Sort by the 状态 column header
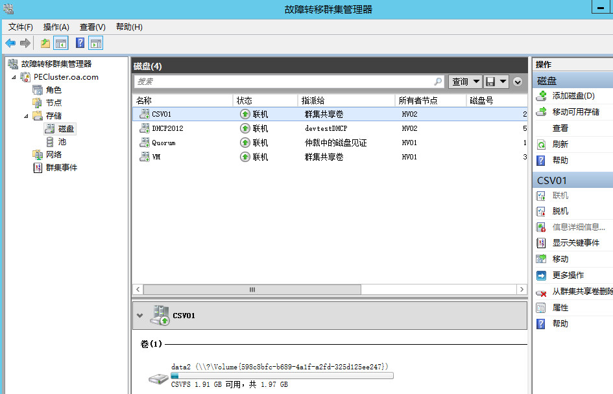 click(265, 100)
